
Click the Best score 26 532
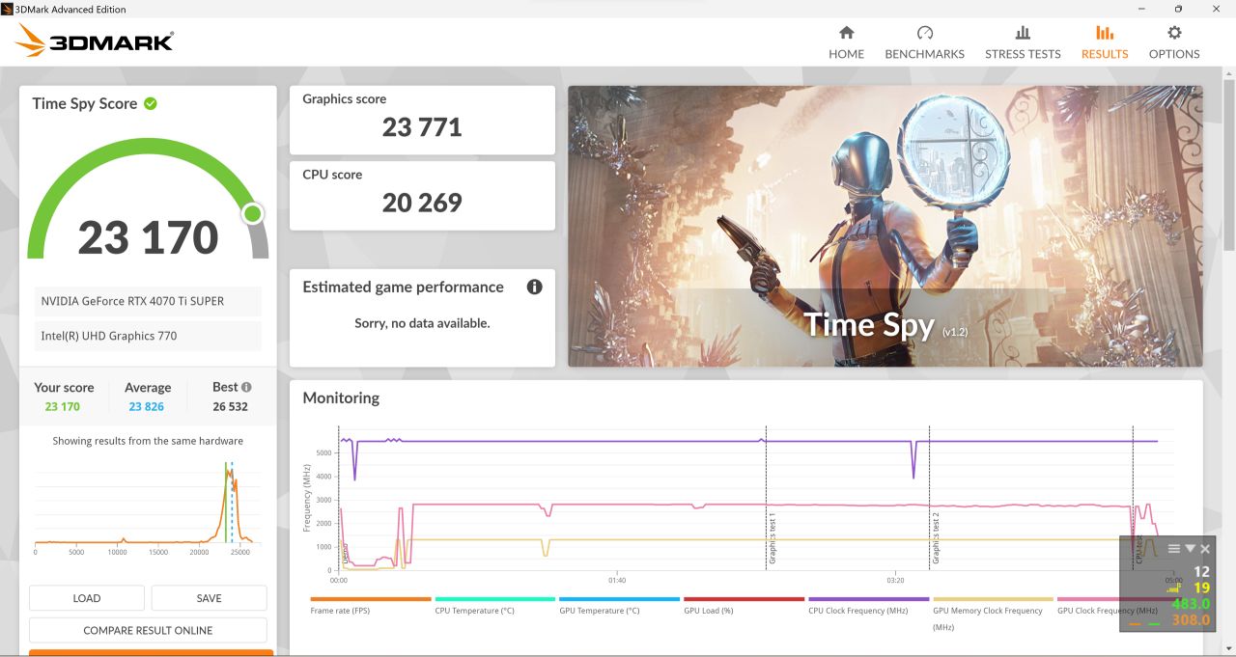click(x=231, y=406)
